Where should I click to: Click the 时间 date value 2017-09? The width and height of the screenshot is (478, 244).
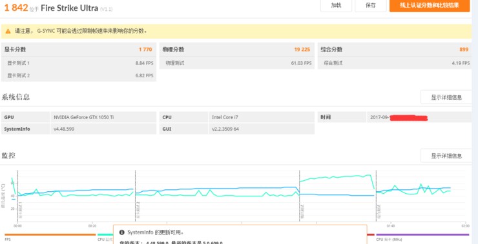tap(380, 117)
